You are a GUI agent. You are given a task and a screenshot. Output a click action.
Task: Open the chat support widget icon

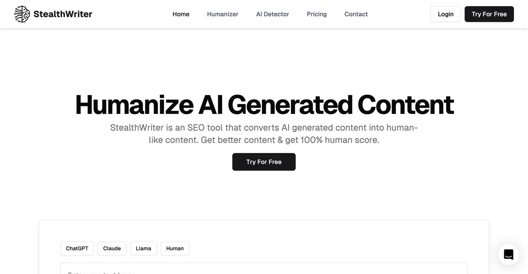[x=509, y=255]
